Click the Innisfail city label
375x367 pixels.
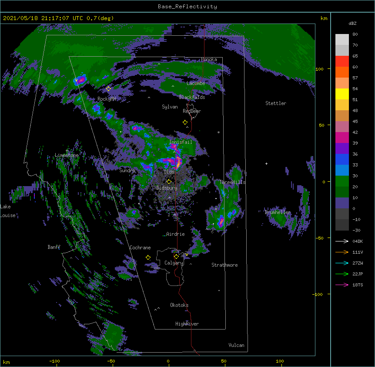tap(181, 142)
